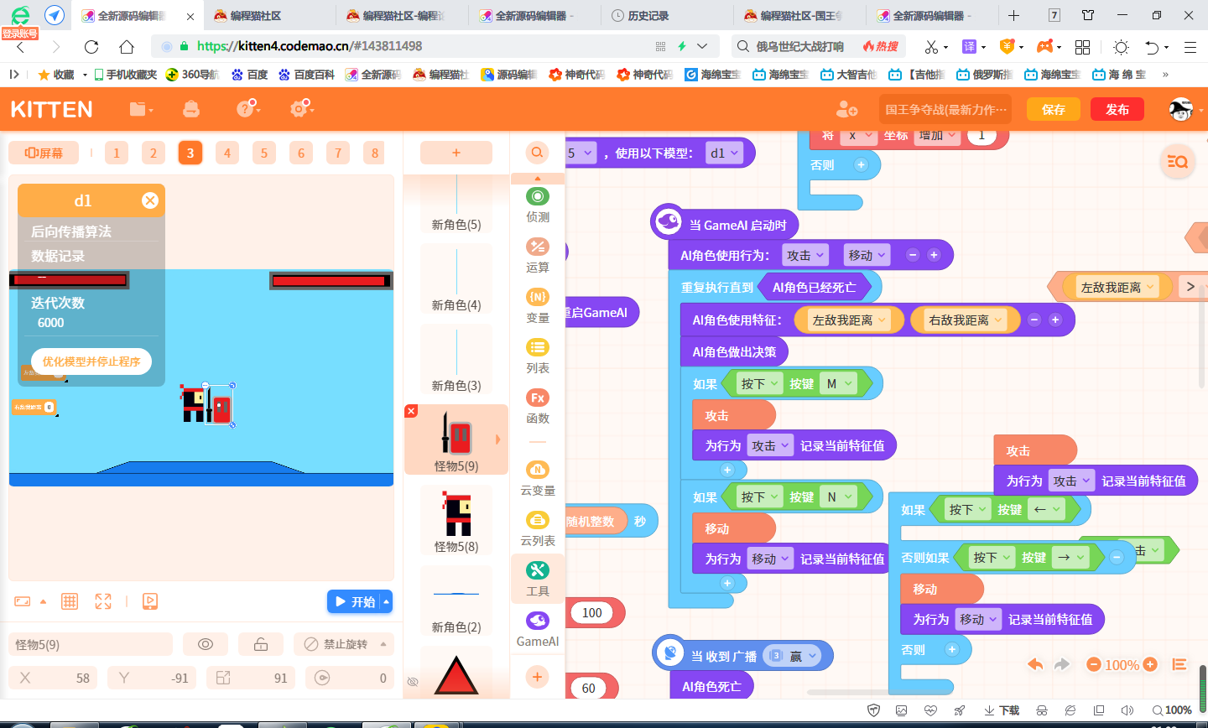Viewport: 1208px width, 728px height.
Task: Open the 函数 (function) block category
Action: pos(538,406)
